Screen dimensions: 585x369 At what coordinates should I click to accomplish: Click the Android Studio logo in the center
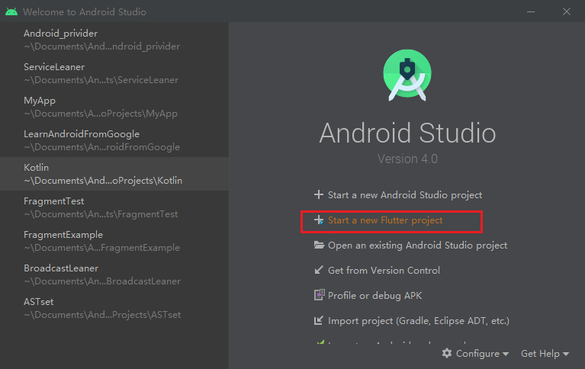click(407, 75)
